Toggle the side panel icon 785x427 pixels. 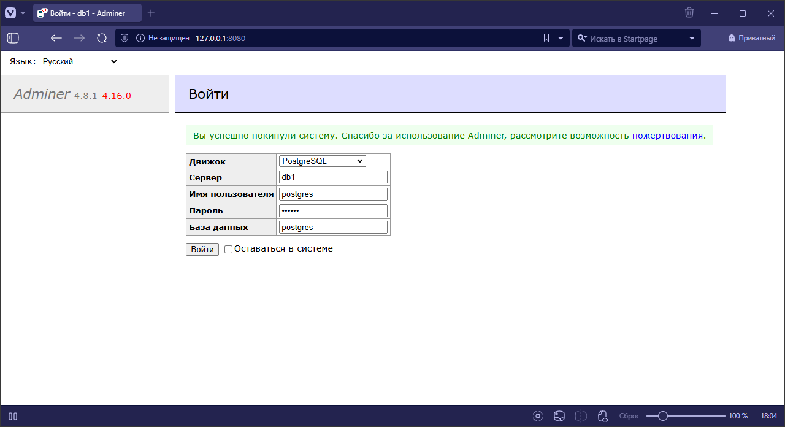(13, 38)
